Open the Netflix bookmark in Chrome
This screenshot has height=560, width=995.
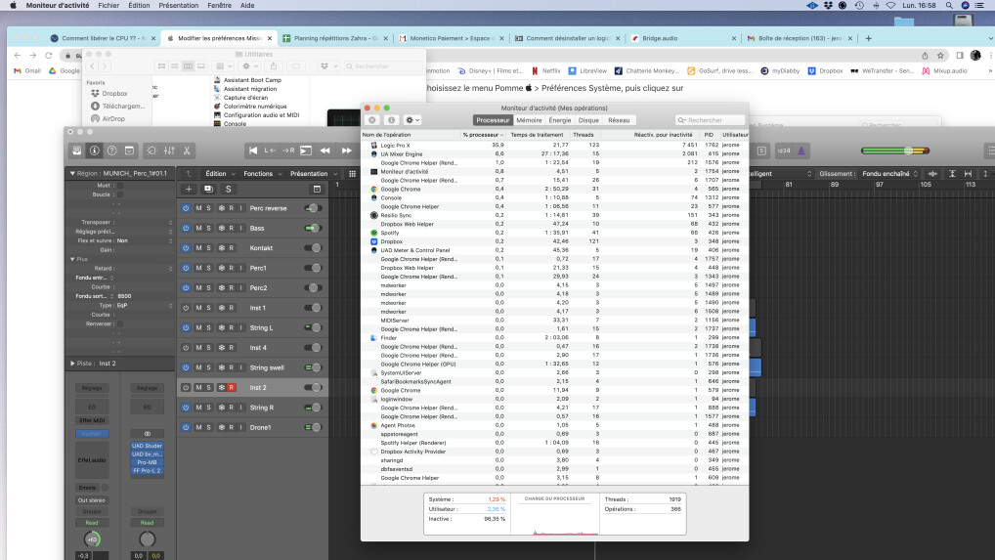point(545,71)
